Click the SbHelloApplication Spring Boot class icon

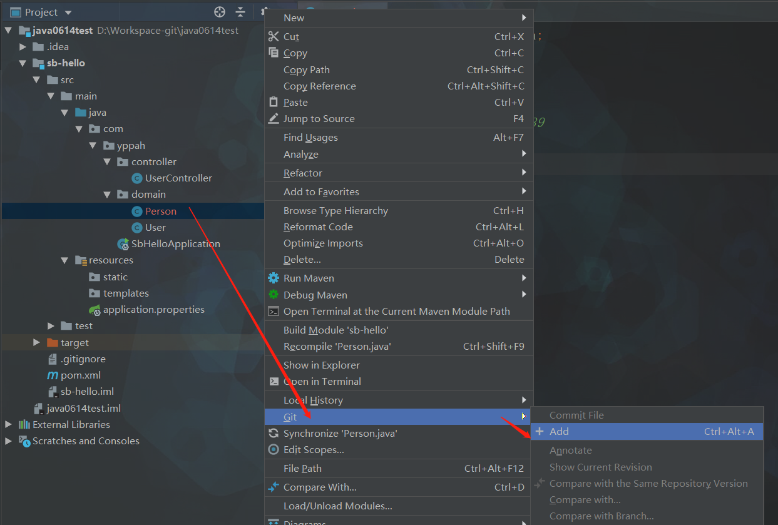[x=123, y=244]
